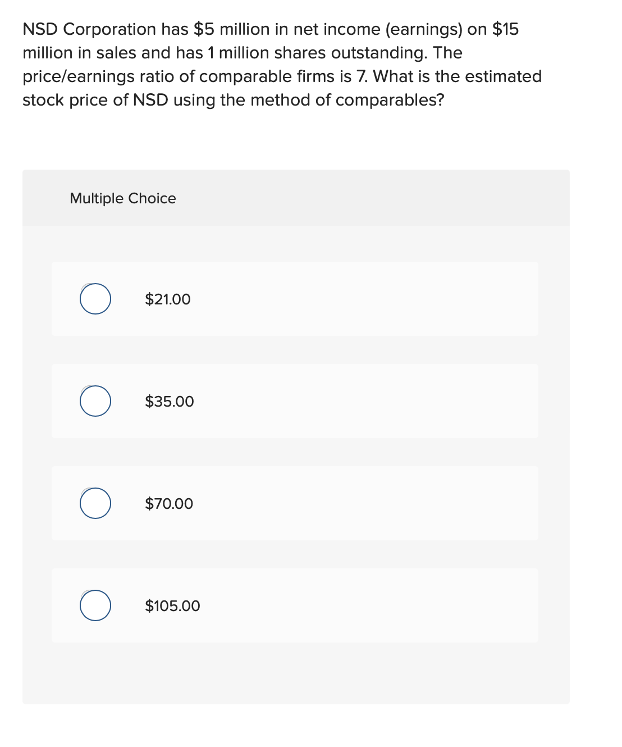
Task: Click blank space inside the $21.00 answer card
Action: 365,299
